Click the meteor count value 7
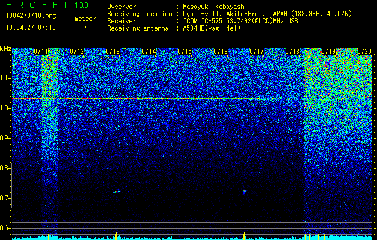This screenshot has height=240, width=377. 85,28
